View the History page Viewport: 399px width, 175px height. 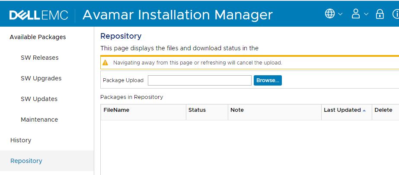(21, 140)
